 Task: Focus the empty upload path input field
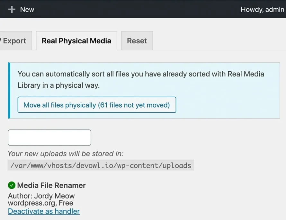click(x=49, y=137)
